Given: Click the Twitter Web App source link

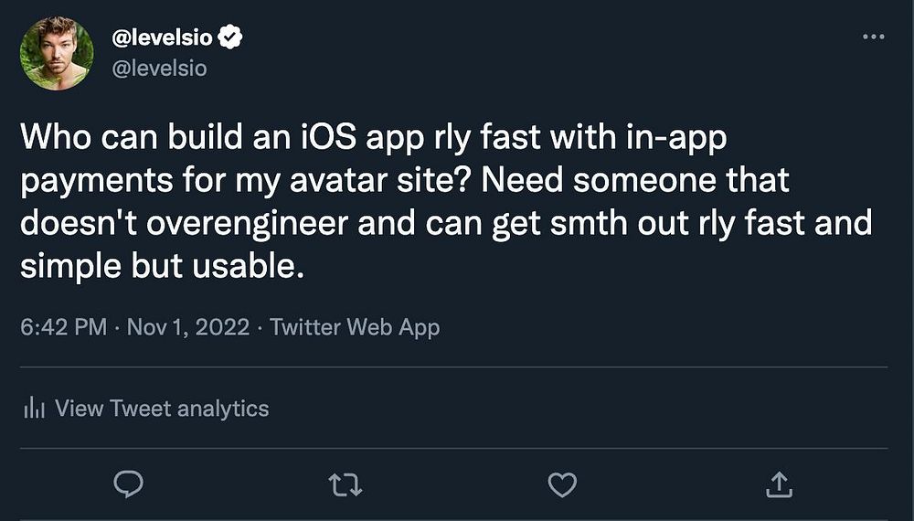Looking at the screenshot, I should pyautogui.click(x=355, y=327).
